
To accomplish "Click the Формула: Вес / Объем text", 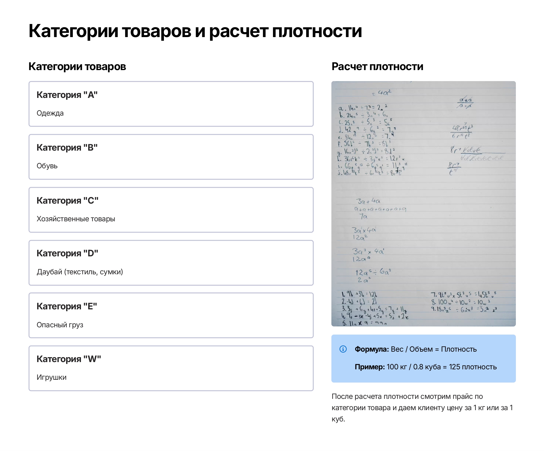I will [x=415, y=349].
